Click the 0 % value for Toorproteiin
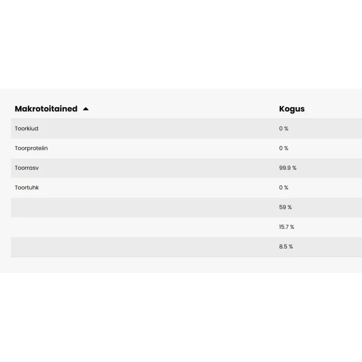 (x=284, y=148)
